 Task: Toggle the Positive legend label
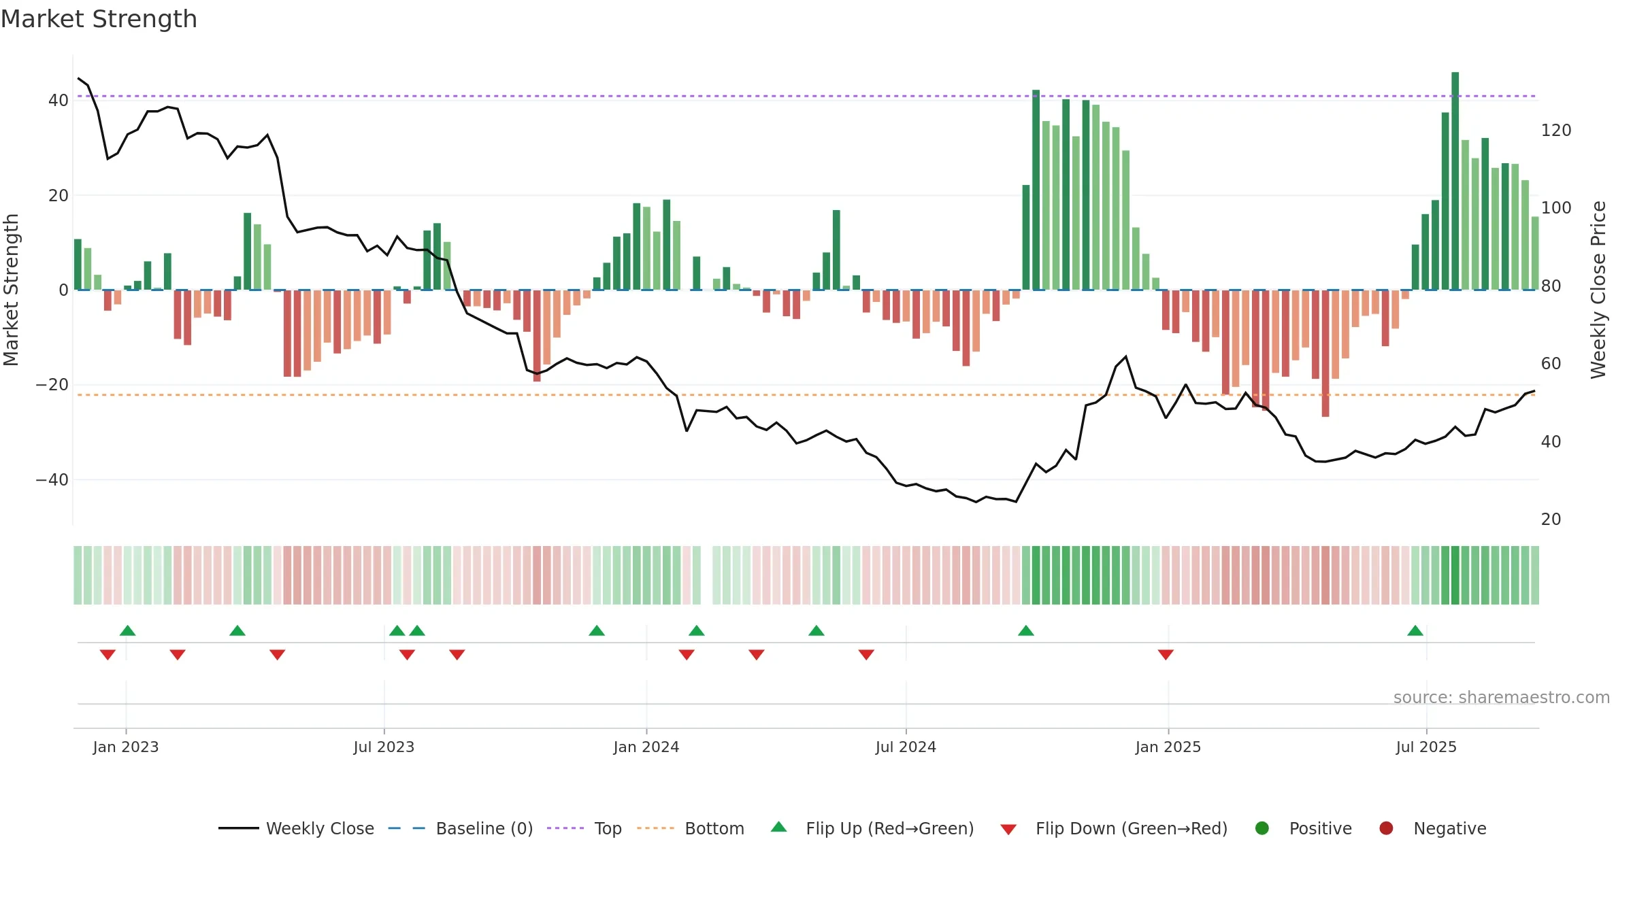(1321, 828)
